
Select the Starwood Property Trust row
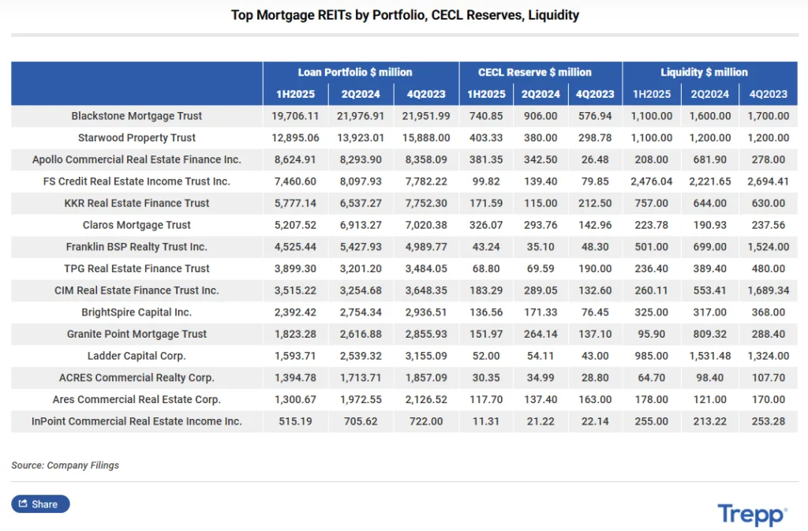coord(136,137)
